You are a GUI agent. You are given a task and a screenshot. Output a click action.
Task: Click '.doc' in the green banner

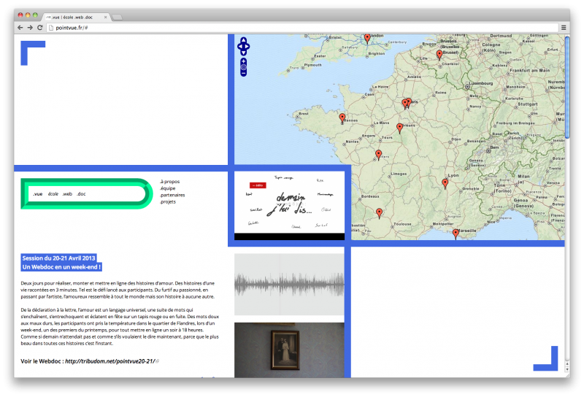[81, 194]
